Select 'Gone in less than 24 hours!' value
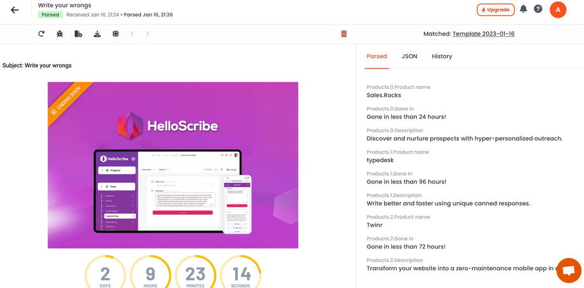 point(406,117)
